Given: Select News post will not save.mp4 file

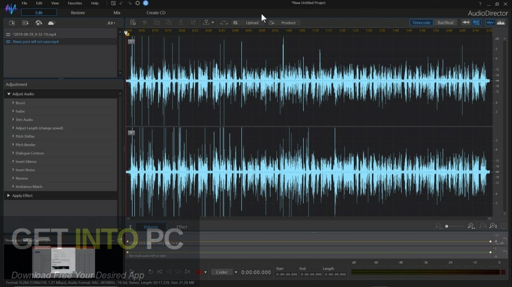Looking at the screenshot, I should (36, 41).
